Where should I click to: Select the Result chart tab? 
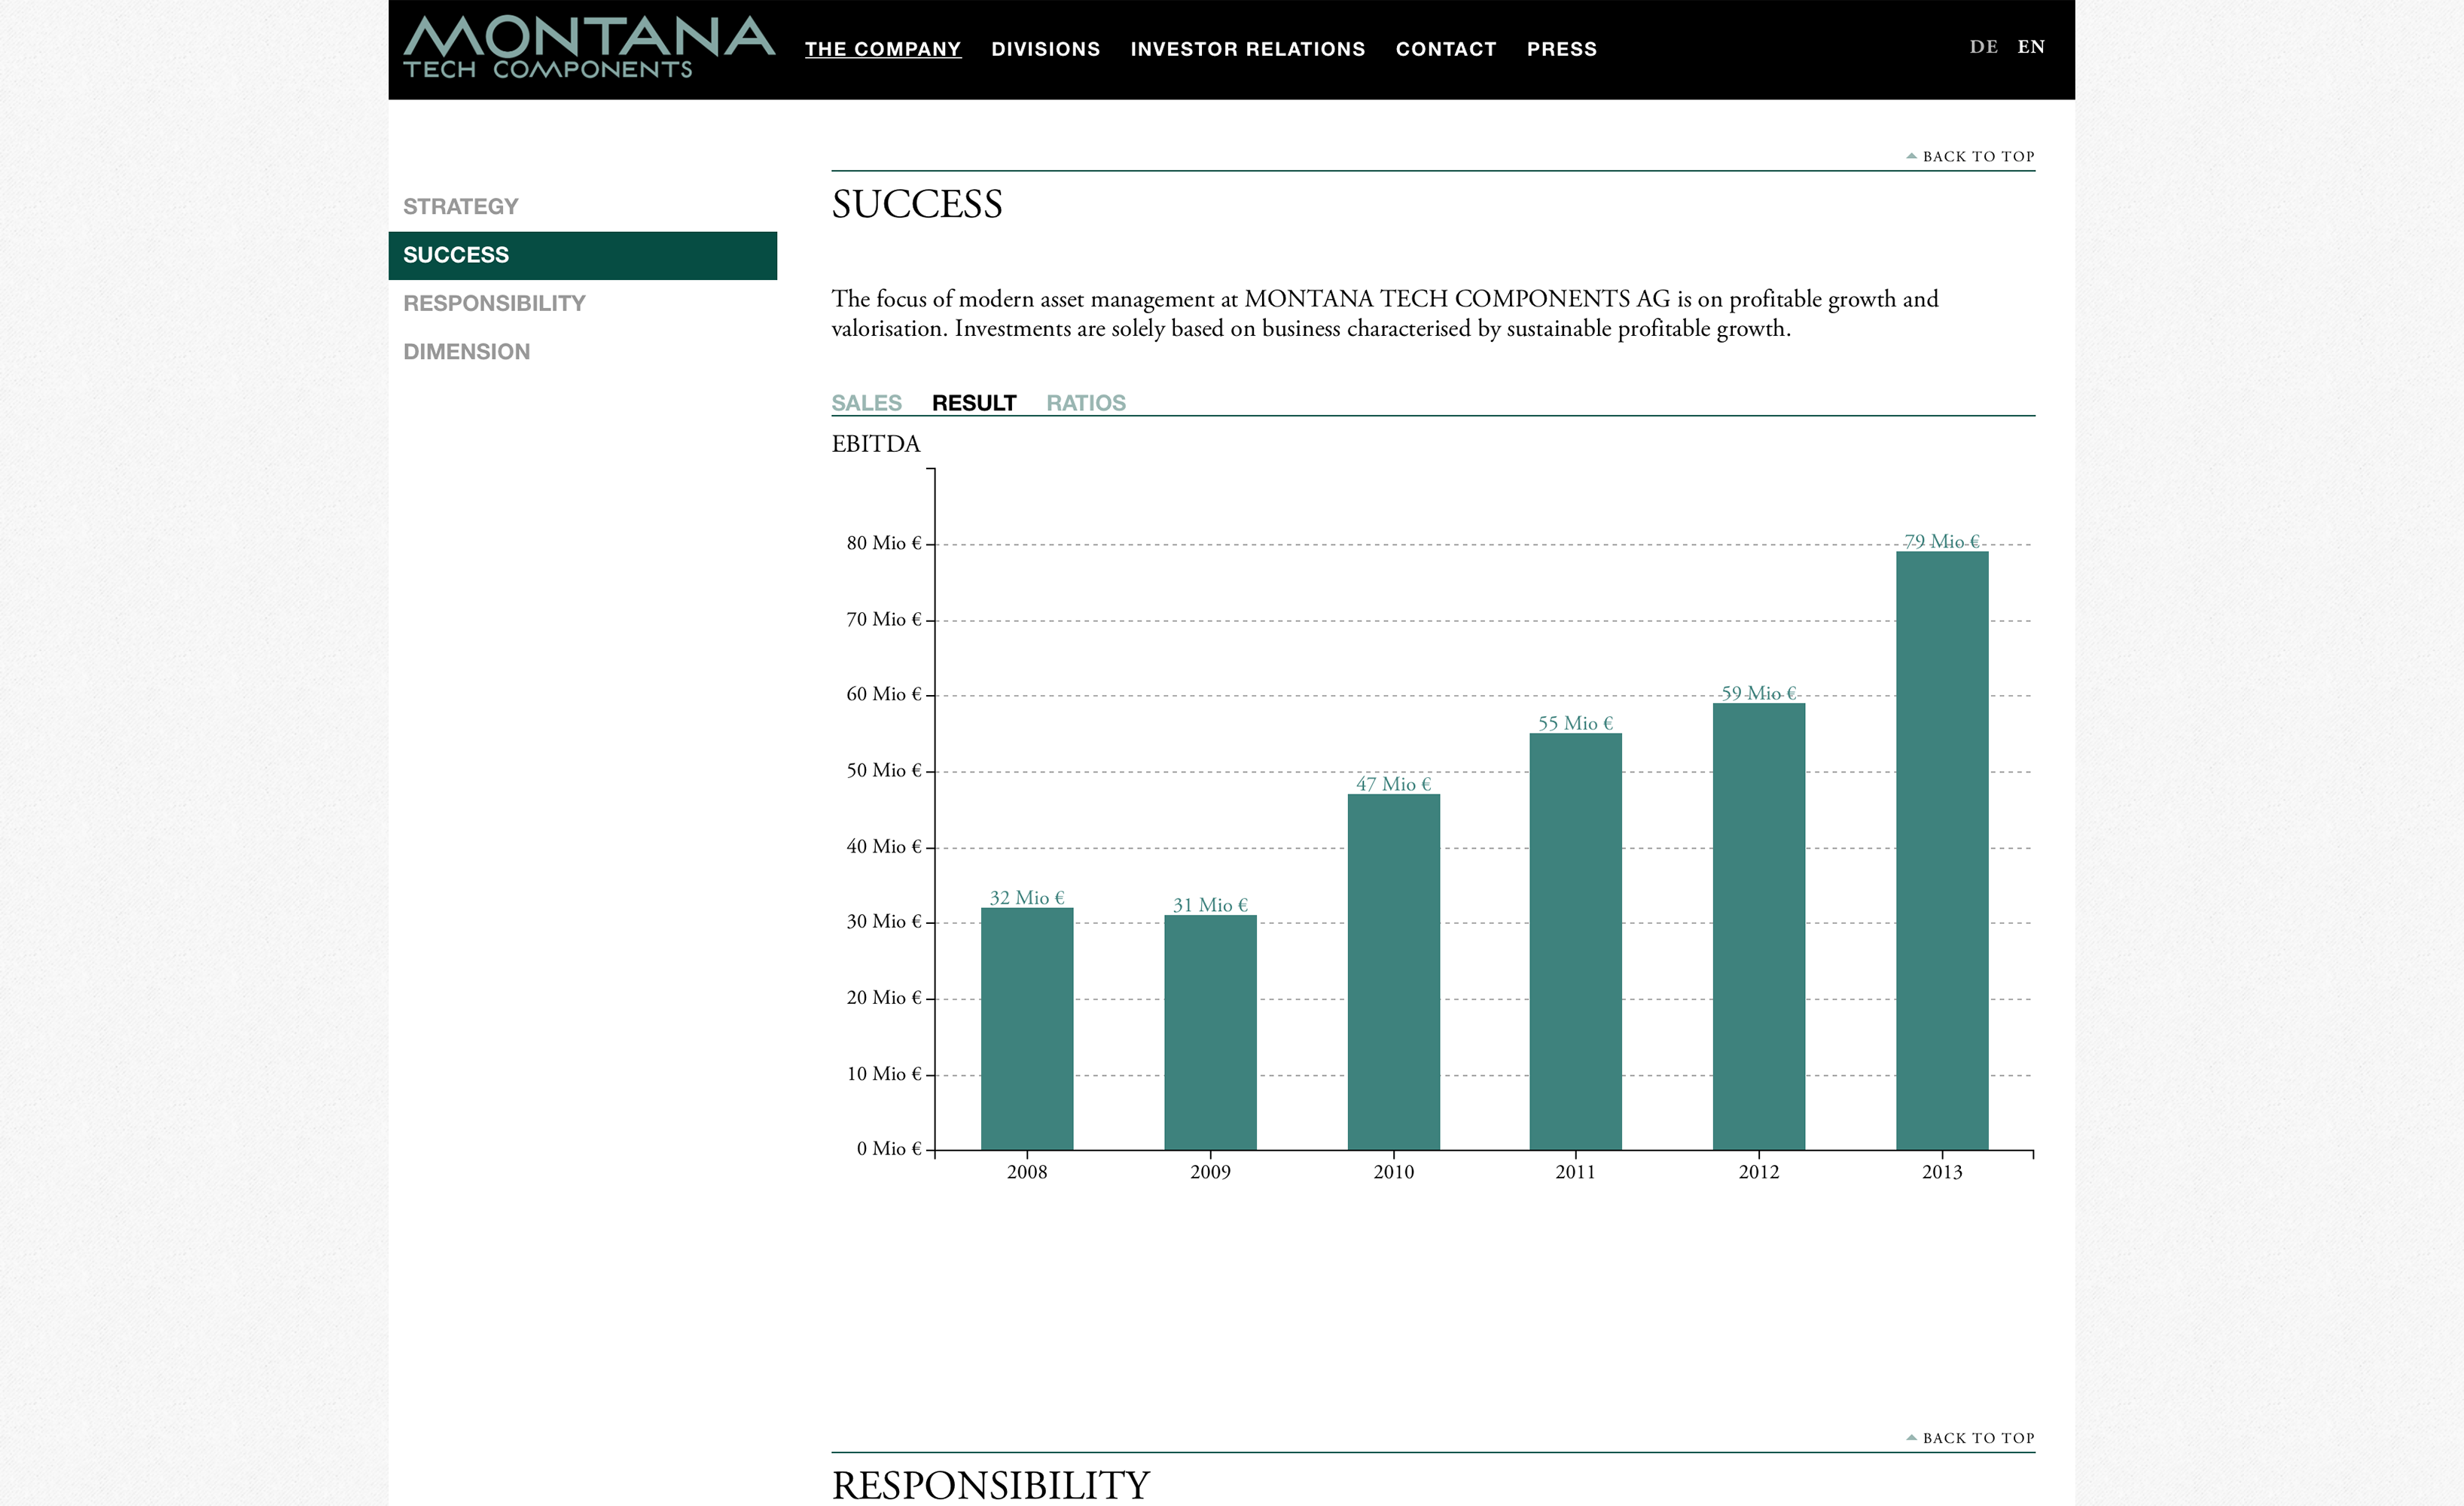click(x=973, y=403)
